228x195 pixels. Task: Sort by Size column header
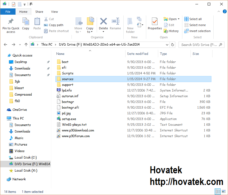(x=201, y=54)
